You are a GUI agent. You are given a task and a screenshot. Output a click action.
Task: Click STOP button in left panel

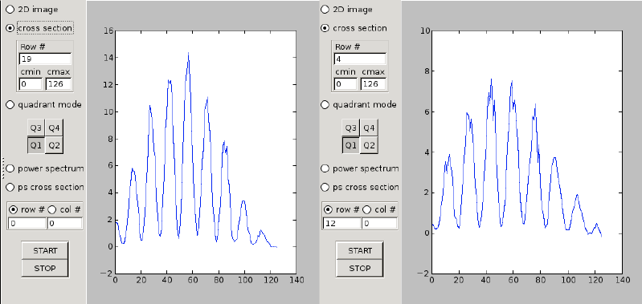(45, 268)
